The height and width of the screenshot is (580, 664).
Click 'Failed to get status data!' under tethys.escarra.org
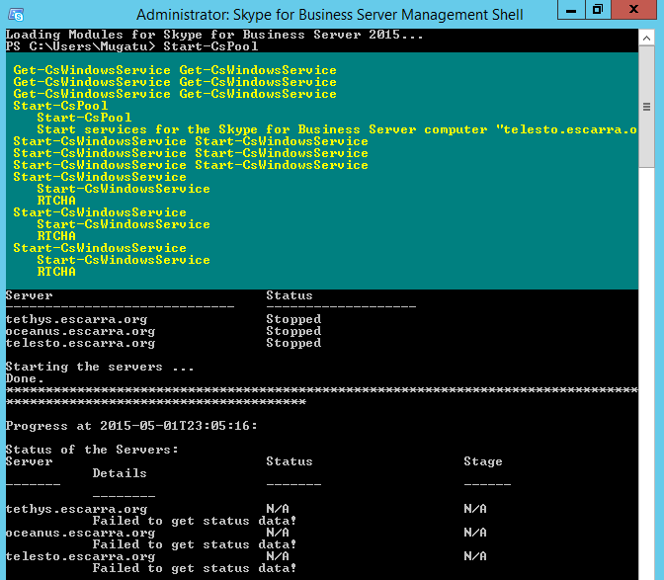pos(195,521)
